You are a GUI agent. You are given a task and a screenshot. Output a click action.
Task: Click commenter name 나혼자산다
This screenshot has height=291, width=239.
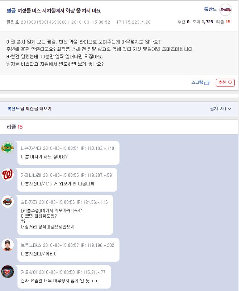tap(31, 148)
